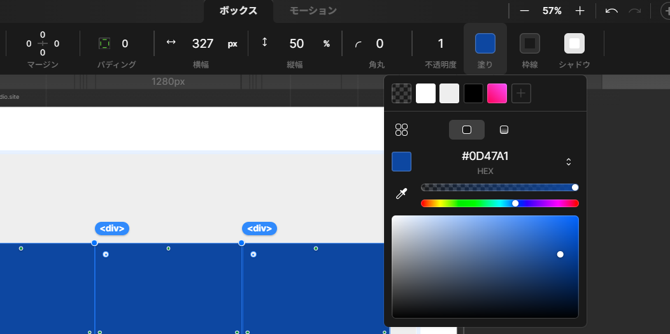Viewport: 670px width, 334px height.
Task: Click the パディング padding icon
Action: point(104,43)
